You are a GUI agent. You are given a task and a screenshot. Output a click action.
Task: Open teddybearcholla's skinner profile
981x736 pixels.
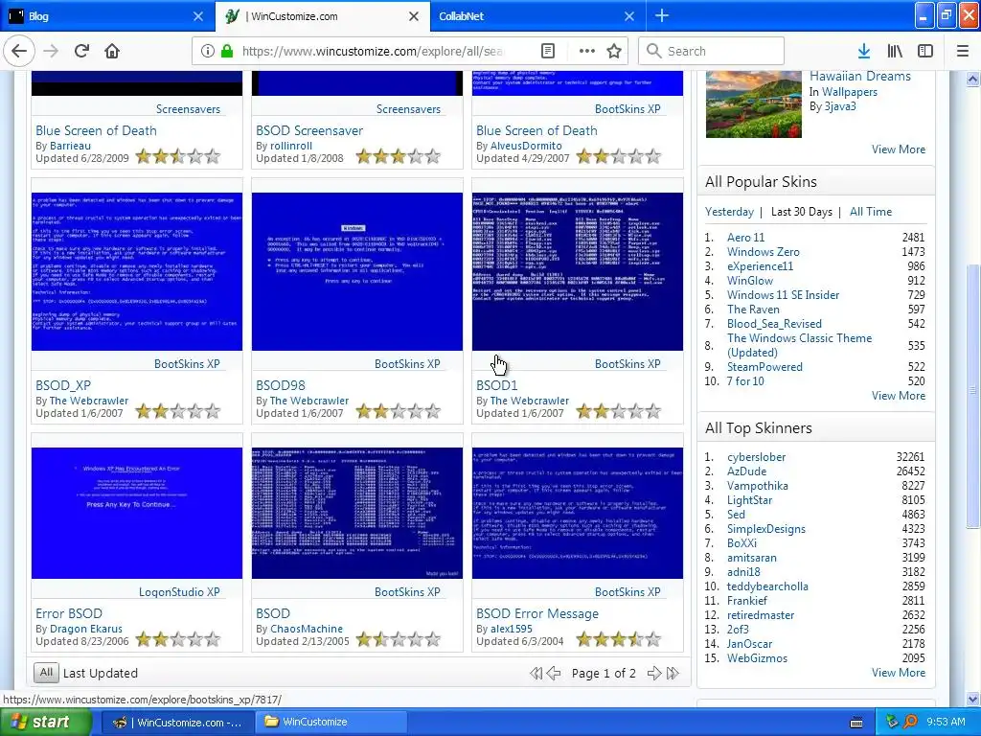767,586
